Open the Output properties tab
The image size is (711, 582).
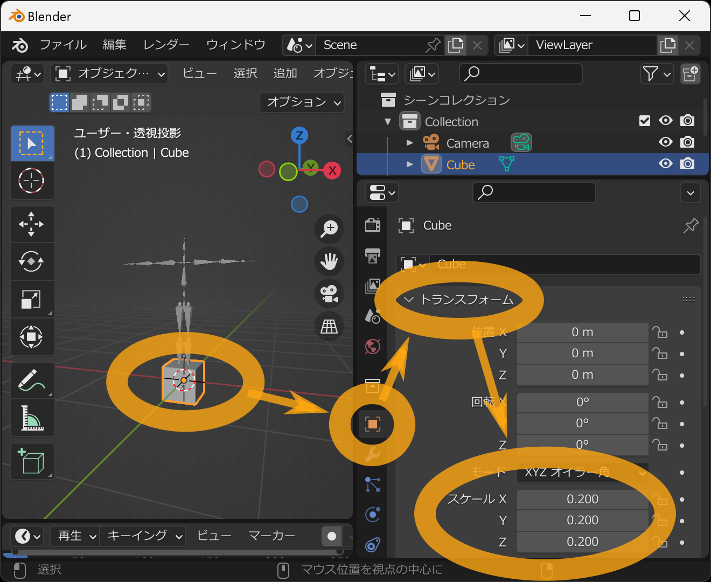(x=373, y=255)
